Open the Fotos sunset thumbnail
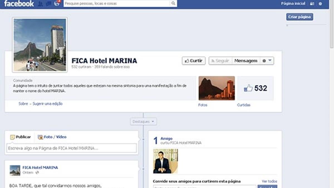Screen dimensions: 334x188 [x=217, y=88]
